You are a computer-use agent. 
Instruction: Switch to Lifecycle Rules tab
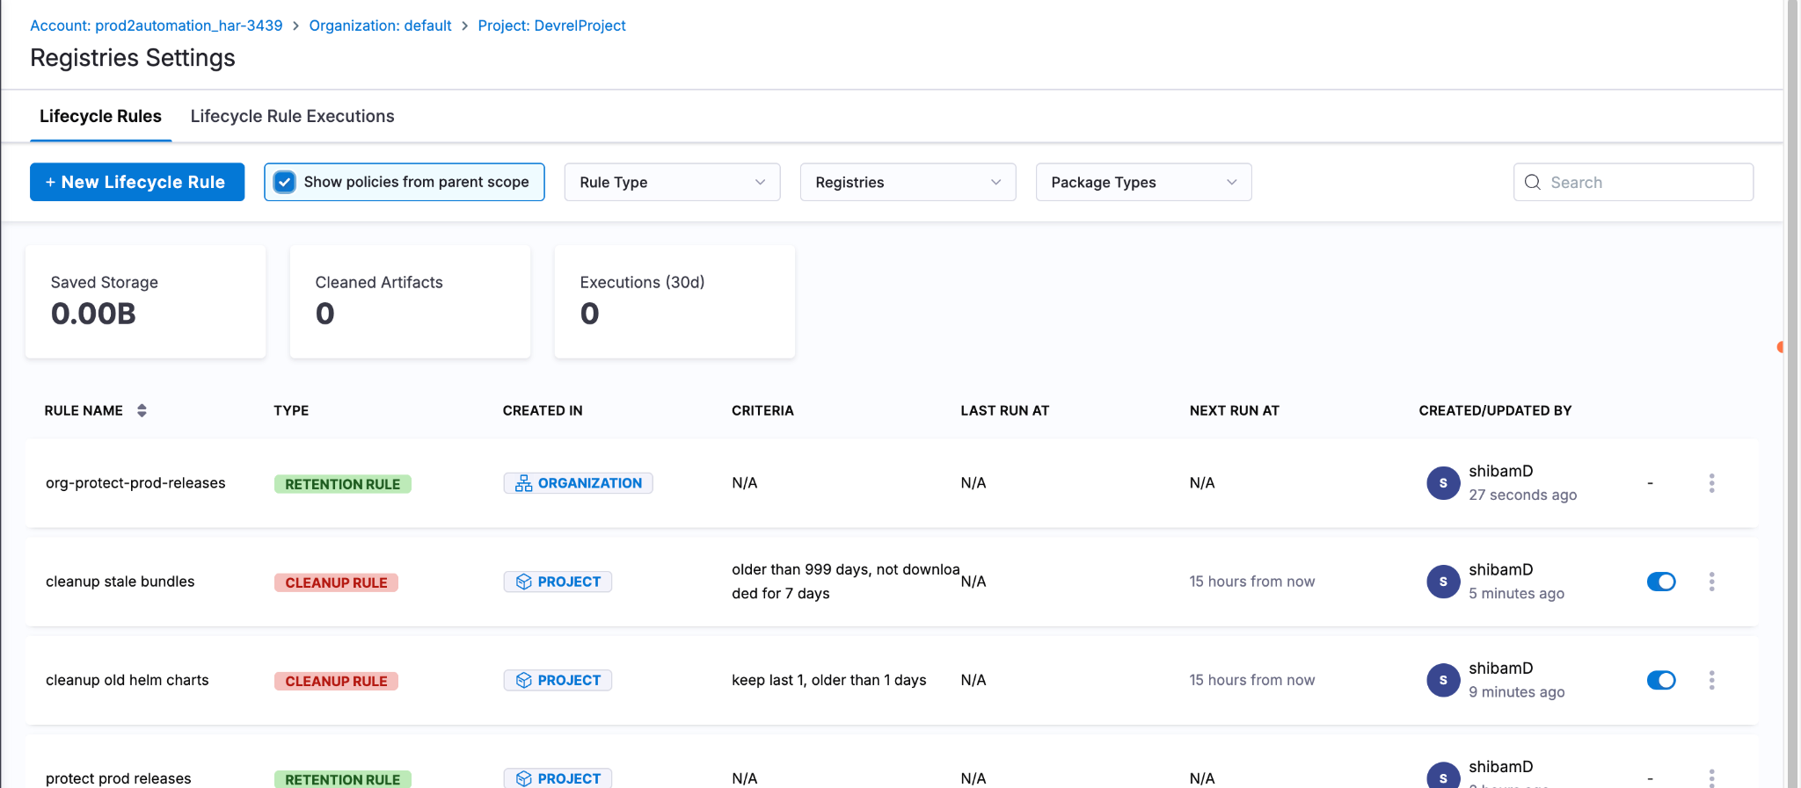[x=100, y=116]
